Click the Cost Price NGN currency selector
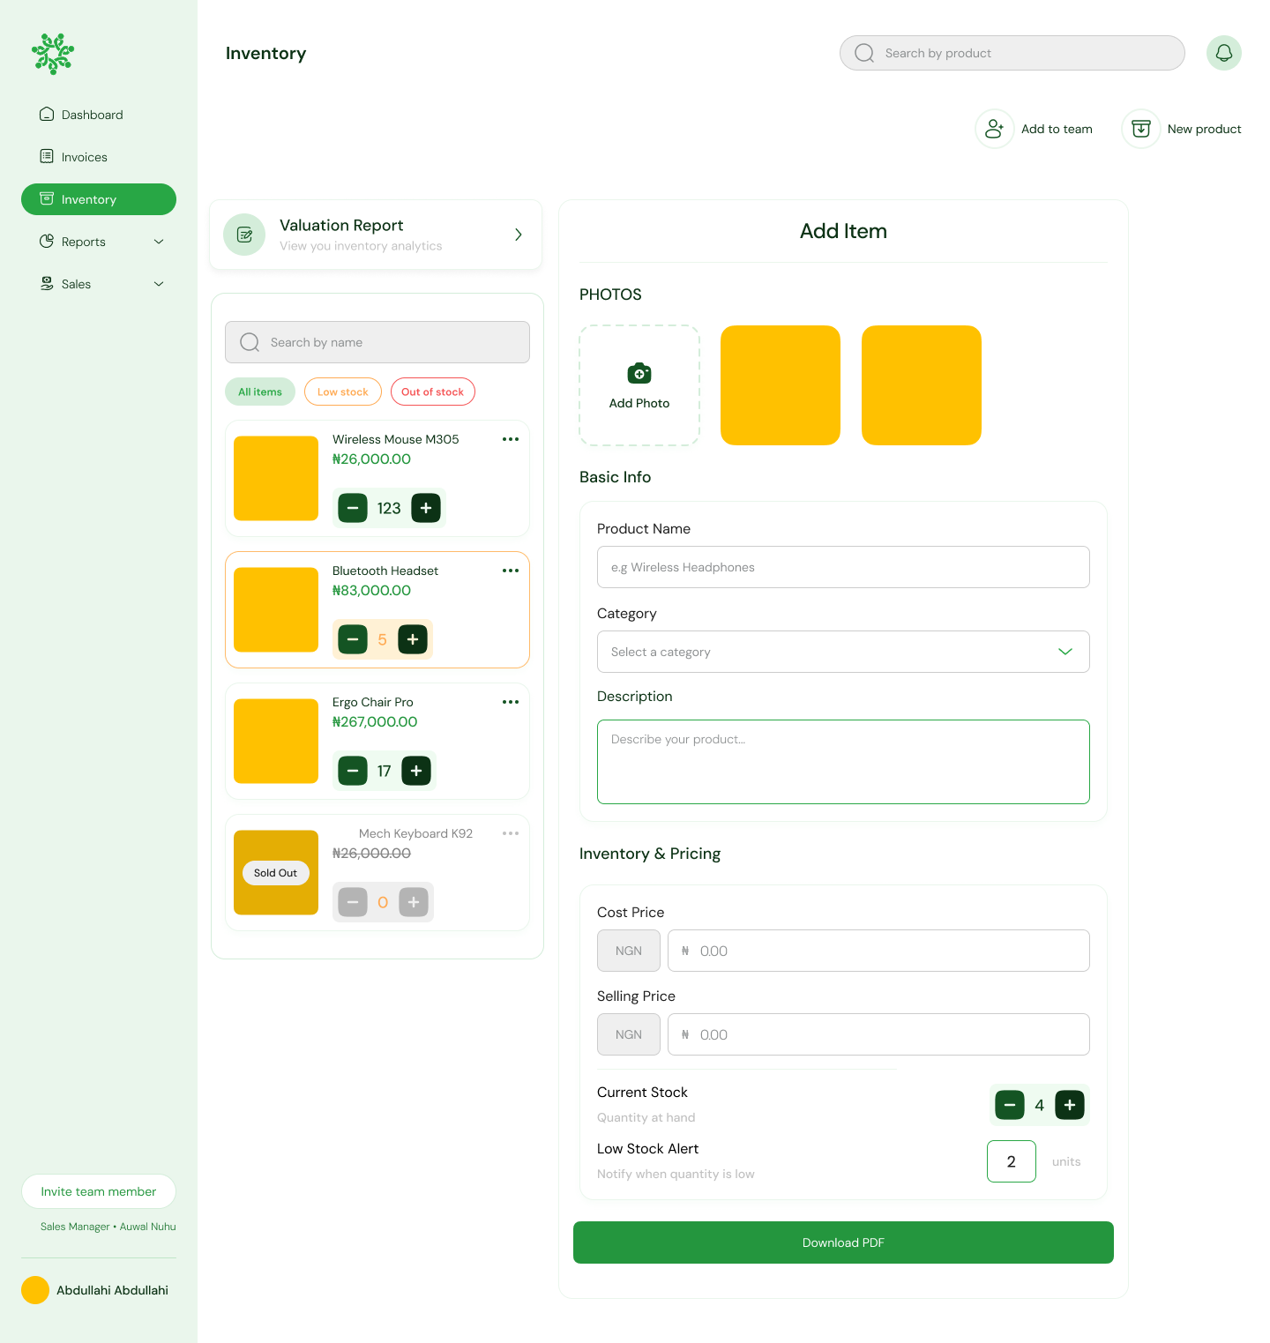1270x1343 pixels. point(629,951)
